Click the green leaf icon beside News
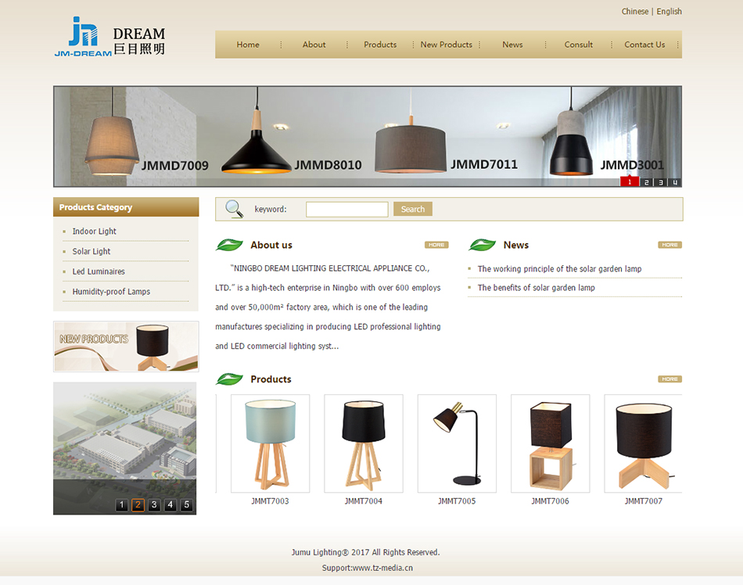This screenshot has width=743, height=585. pos(482,245)
